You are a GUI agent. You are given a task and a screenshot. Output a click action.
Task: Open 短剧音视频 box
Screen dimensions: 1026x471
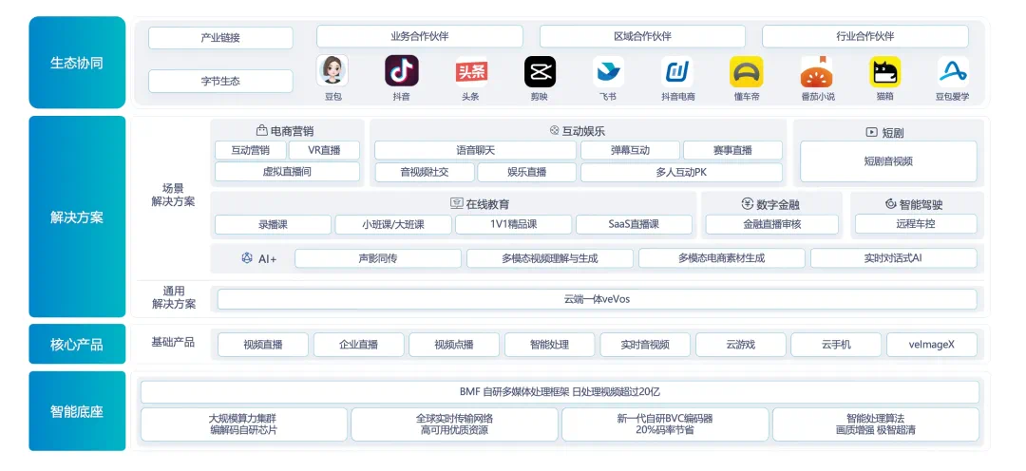[888, 160]
